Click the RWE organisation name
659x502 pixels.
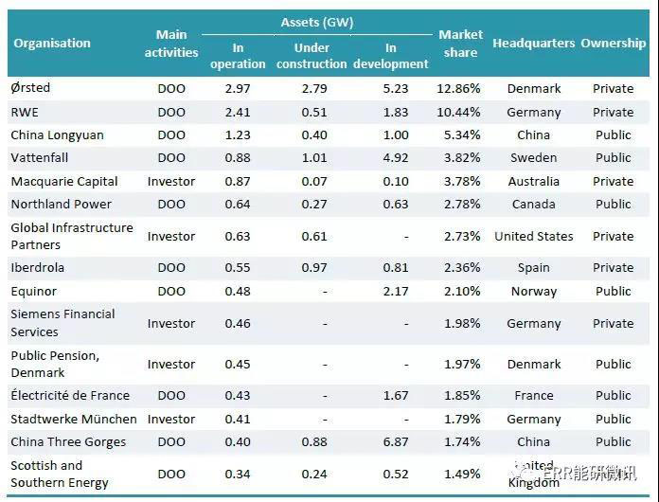point(26,112)
